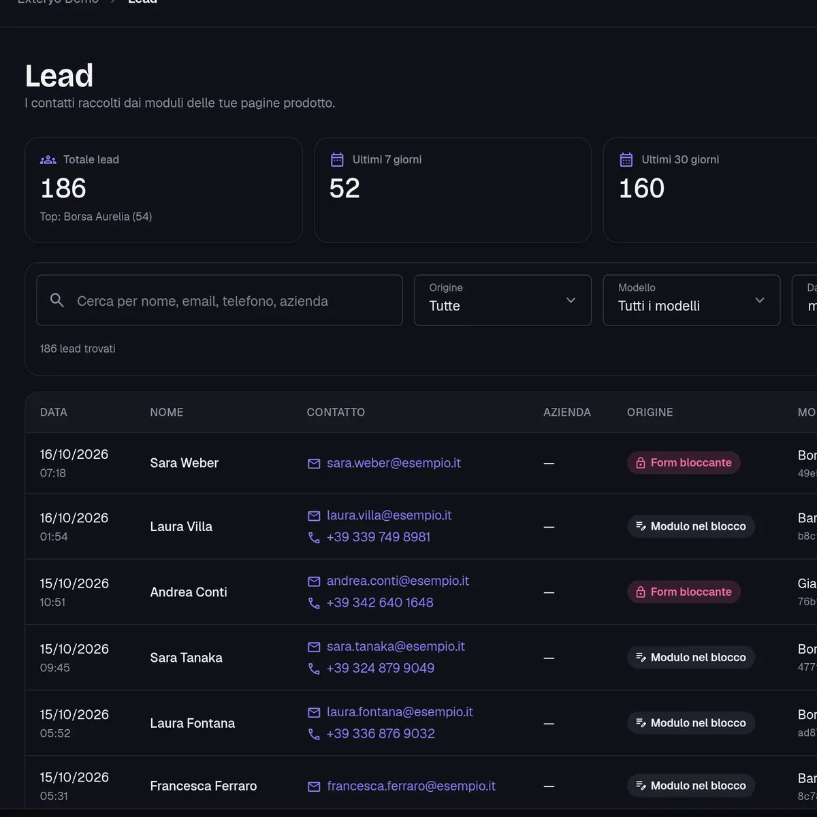Click the lock icon in Andrea Conti's Form bloccante badge
817x817 pixels.
point(641,592)
